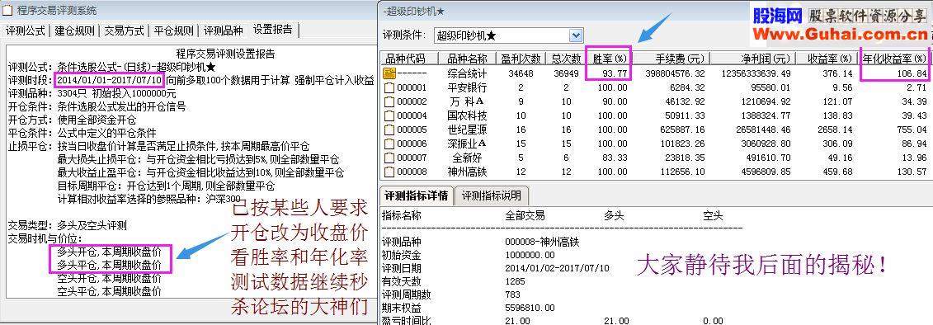Select the icon beside 000002 万科A

coord(389,101)
